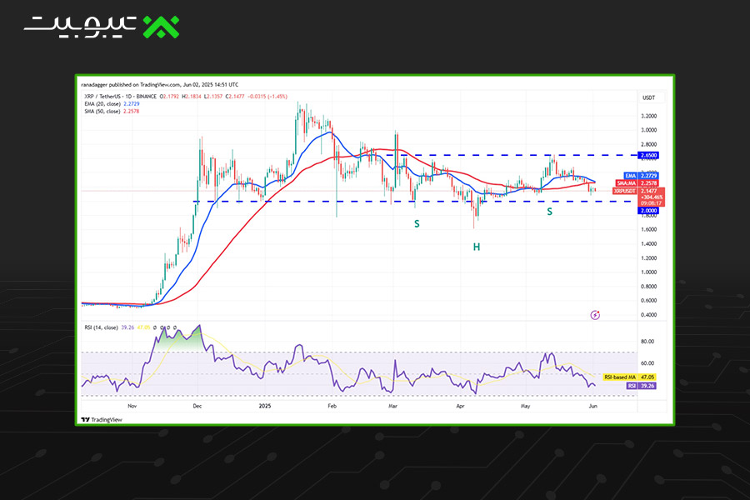Click the 0.4000 price axis value

click(x=648, y=315)
